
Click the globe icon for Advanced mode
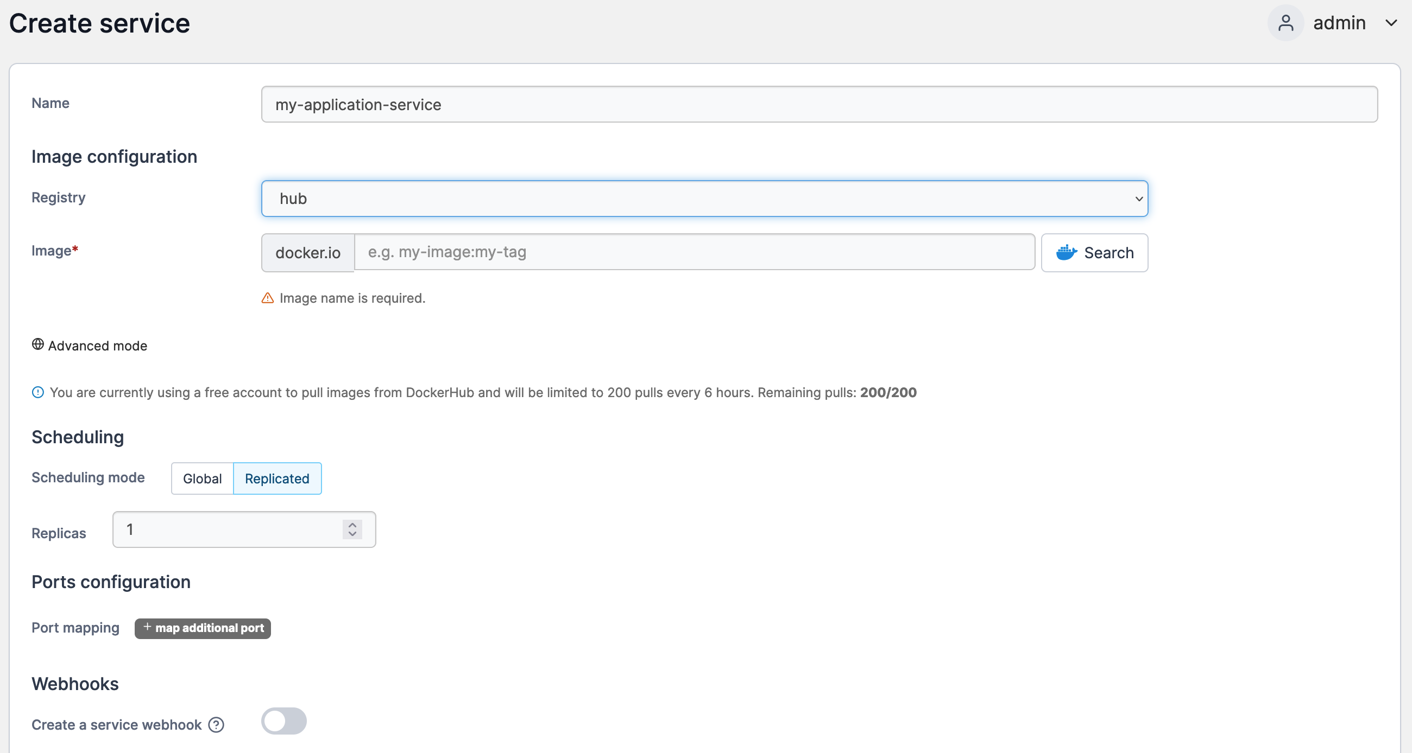38,344
